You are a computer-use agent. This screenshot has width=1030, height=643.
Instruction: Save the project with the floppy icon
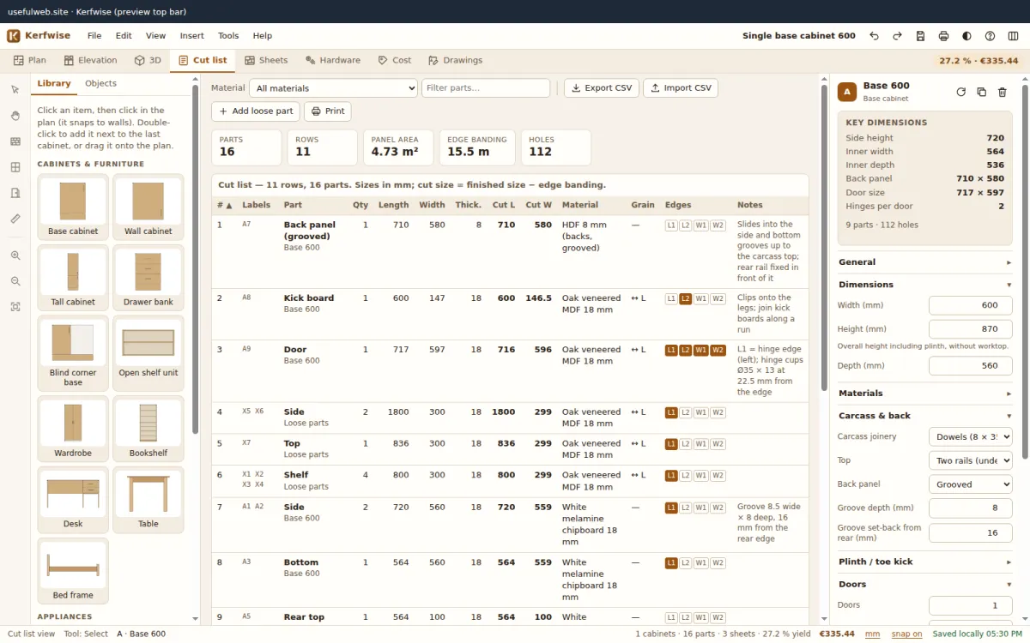(x=920, y=36)
